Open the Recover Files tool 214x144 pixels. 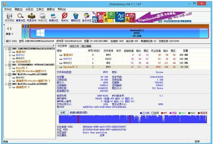point(32,17)
